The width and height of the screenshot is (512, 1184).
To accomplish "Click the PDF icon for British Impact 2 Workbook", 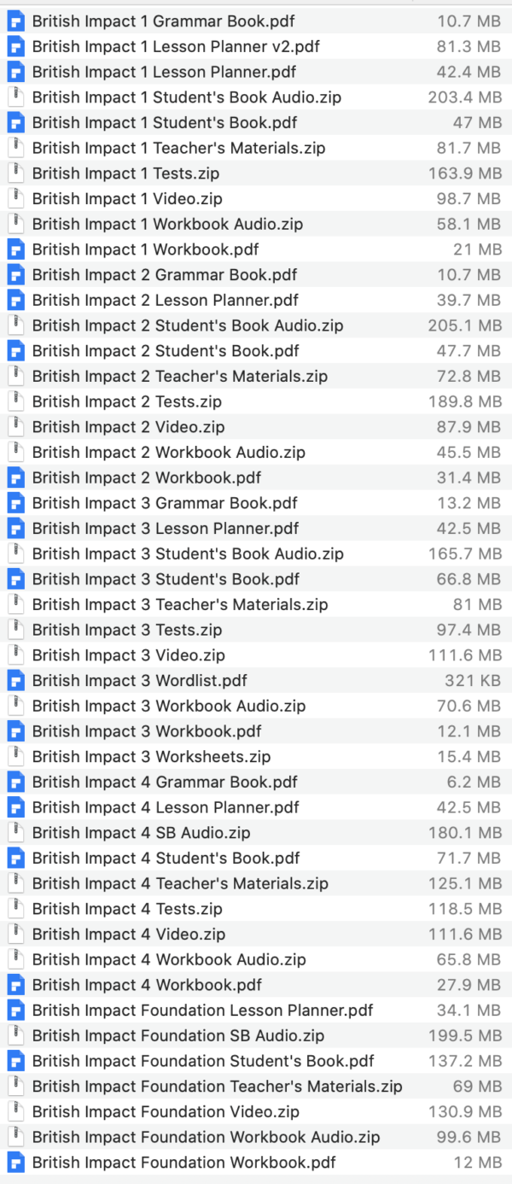I will pos(17,477).
